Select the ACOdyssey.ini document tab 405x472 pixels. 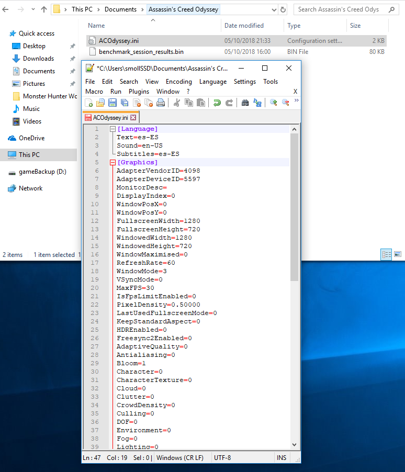tap(110, 117)
